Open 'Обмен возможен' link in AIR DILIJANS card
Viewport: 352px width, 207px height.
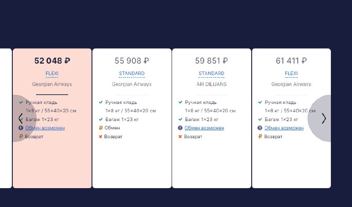(x=204, y=128)
